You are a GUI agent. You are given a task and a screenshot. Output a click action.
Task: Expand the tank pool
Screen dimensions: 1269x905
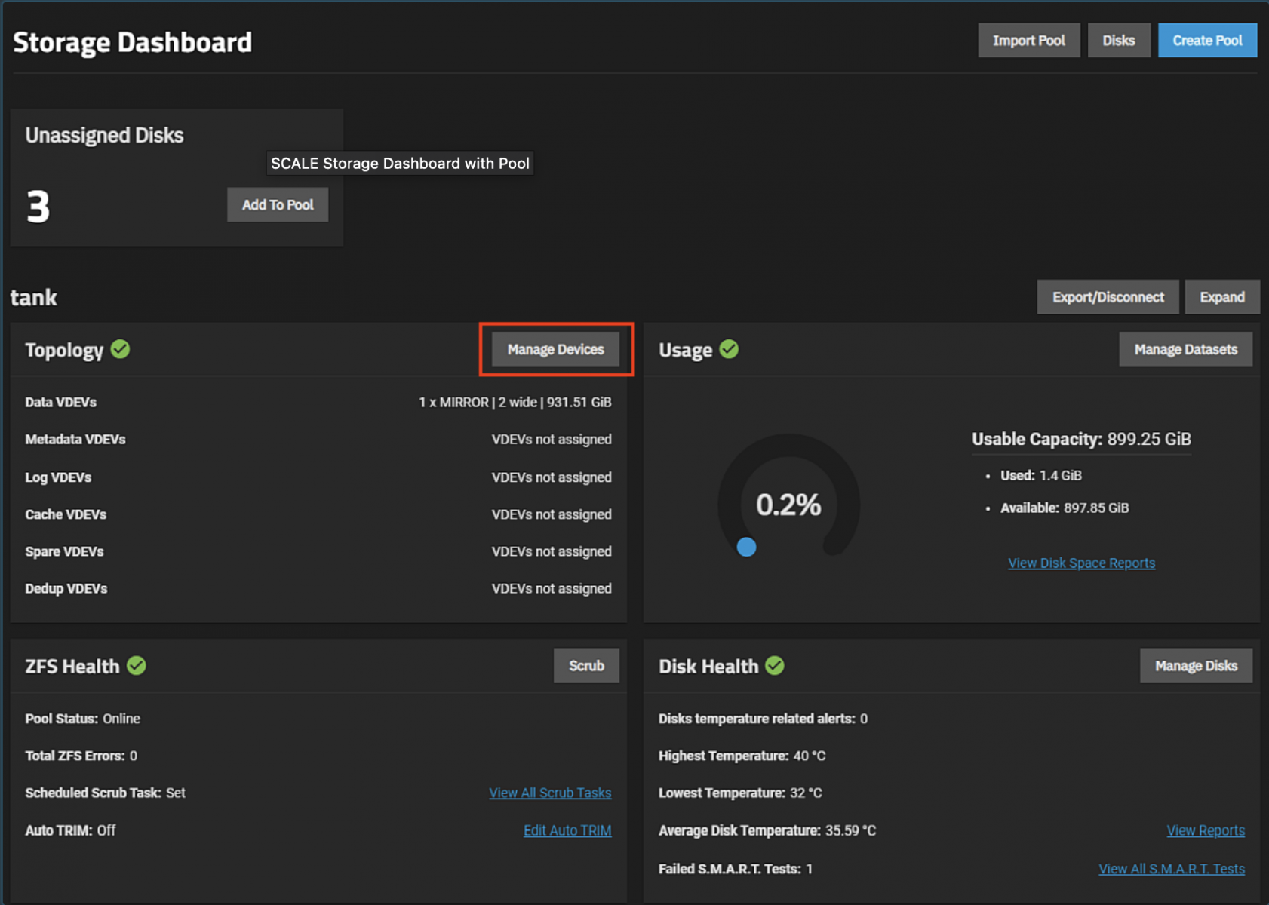click(1222, 297)
